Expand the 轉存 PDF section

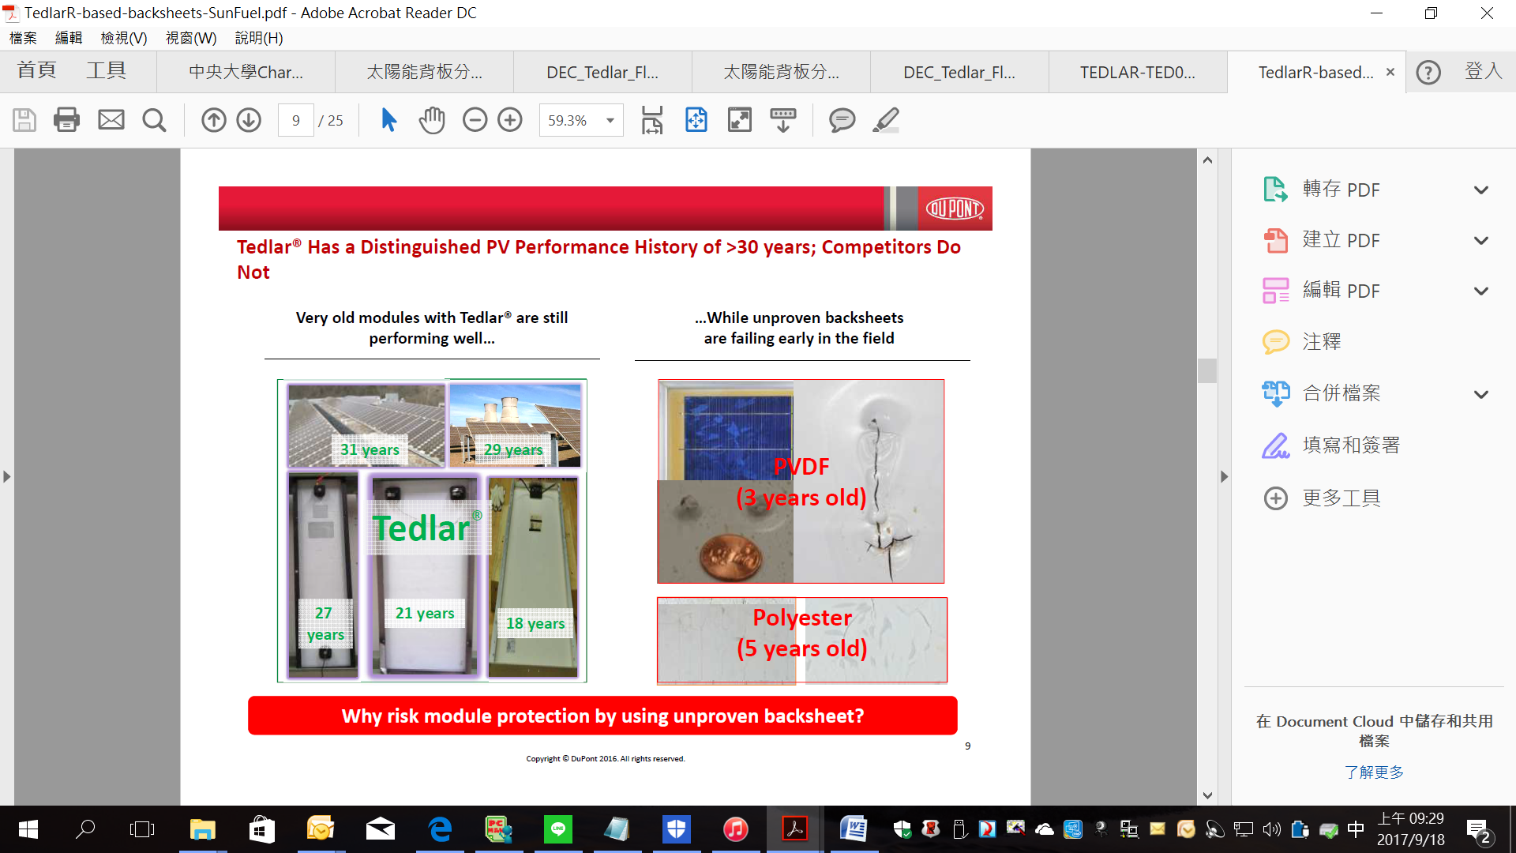coord(1480,190)
